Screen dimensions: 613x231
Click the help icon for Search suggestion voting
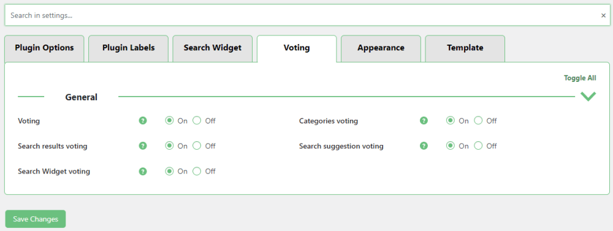(x=424, y=146)
